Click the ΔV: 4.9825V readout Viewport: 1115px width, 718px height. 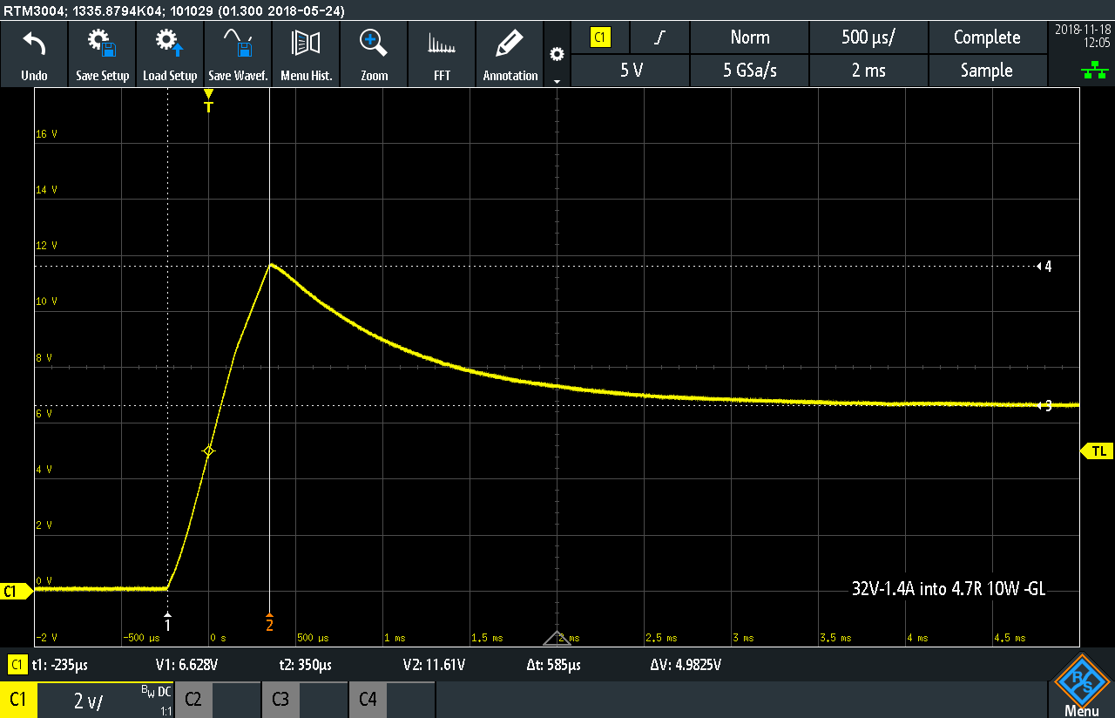click(x=686, y=665)
